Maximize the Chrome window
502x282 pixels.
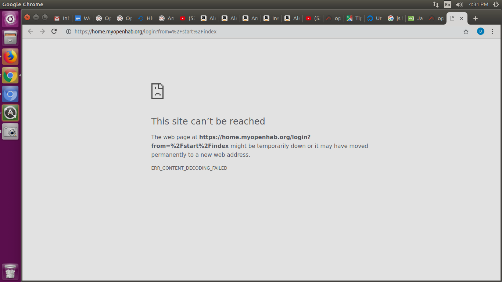pyautogui.click(x=45, y=17)
